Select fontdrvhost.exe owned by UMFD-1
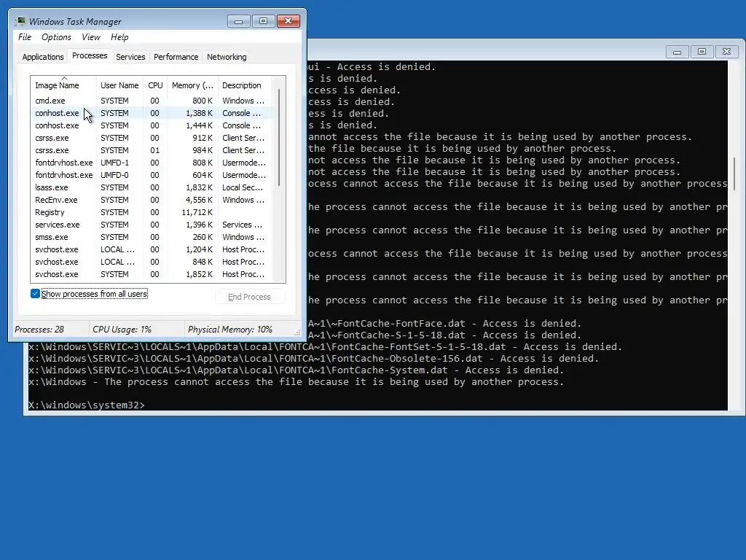 coord(152,163)
